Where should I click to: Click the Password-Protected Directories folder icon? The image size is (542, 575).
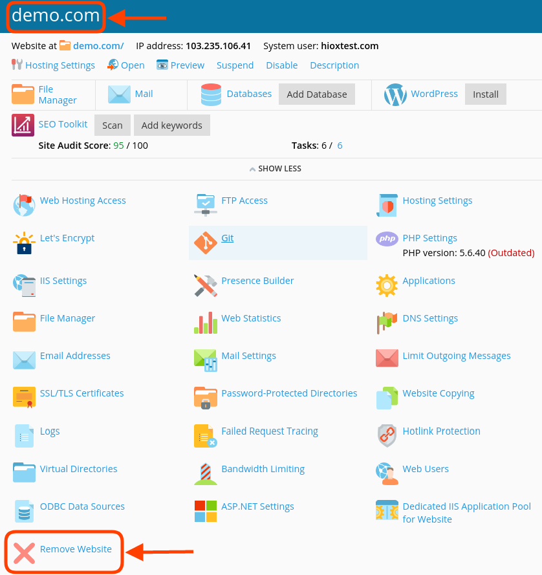(x=206, y=398)
